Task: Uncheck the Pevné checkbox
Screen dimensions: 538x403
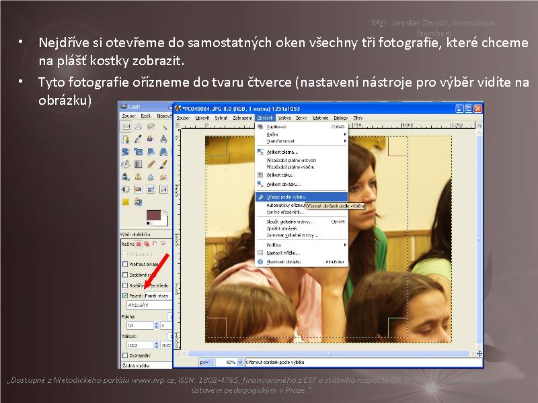Action: click(x=125, y=296)
